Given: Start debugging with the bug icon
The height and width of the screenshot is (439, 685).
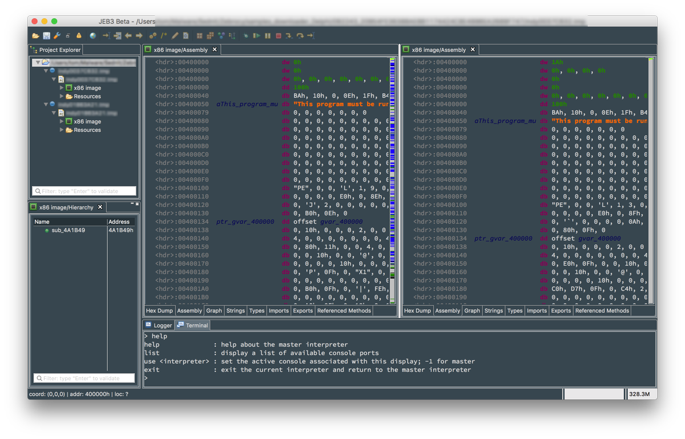Looking at the screenshot, I should 246,35.
